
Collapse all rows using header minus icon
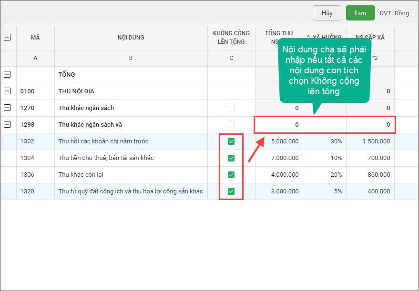pos(8,37)
